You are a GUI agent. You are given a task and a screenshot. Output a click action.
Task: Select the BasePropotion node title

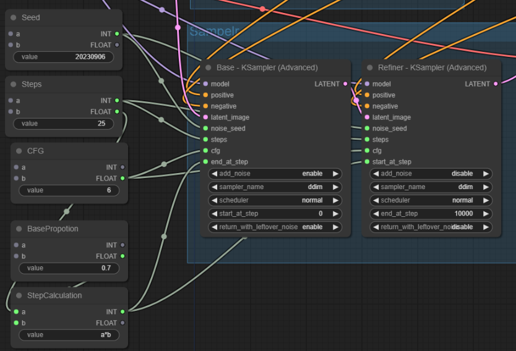click(x=53, y=229)
